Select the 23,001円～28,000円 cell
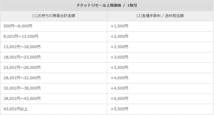The width and height of the screenshot is (214, 115). pos(22,68)
